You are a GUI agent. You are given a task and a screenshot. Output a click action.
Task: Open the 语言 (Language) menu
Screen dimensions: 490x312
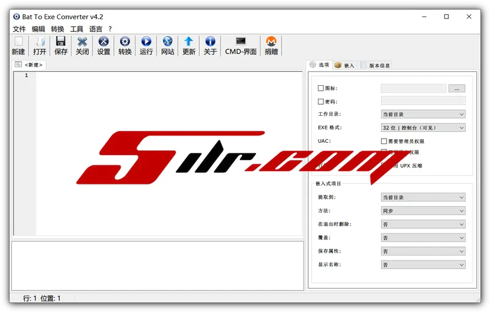pyautogui.click(x=96, y=29)
